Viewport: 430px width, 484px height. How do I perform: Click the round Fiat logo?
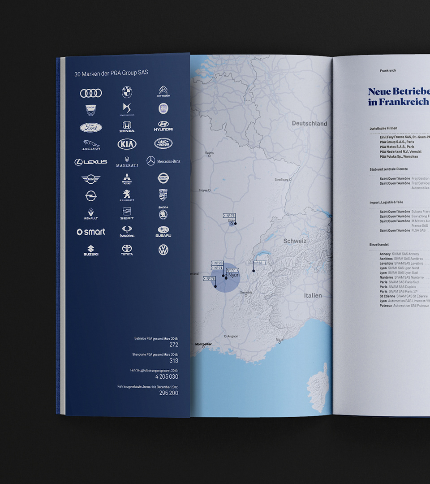(x=163, y=108)
